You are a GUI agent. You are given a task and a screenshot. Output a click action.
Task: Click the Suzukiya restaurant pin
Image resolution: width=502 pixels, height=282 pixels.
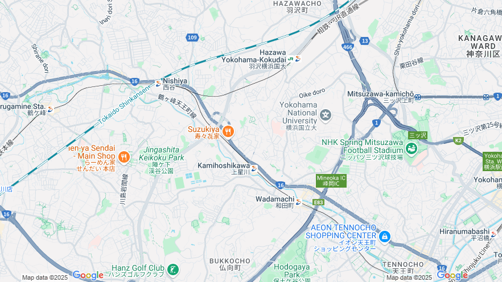pos(228,131)
